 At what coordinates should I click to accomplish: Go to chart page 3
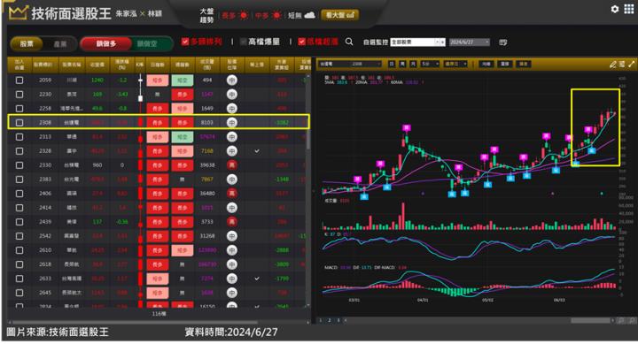coord(338,320)
